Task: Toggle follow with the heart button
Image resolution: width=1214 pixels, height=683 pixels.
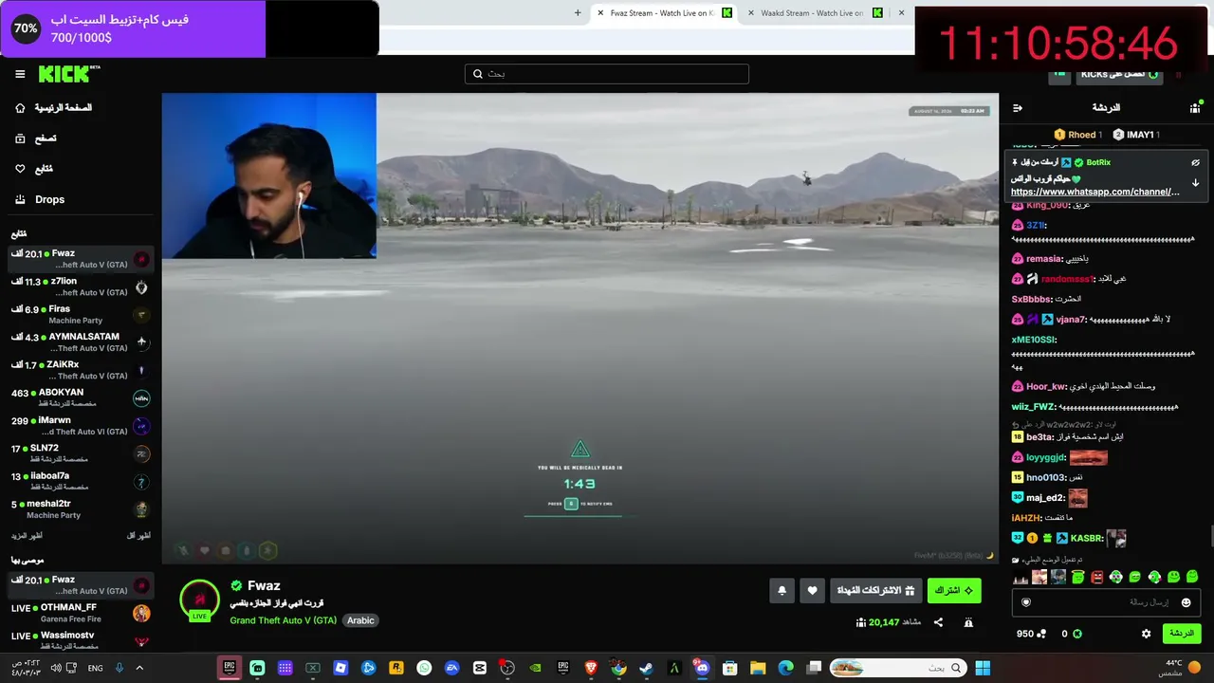Action: (x=812, y=591)
